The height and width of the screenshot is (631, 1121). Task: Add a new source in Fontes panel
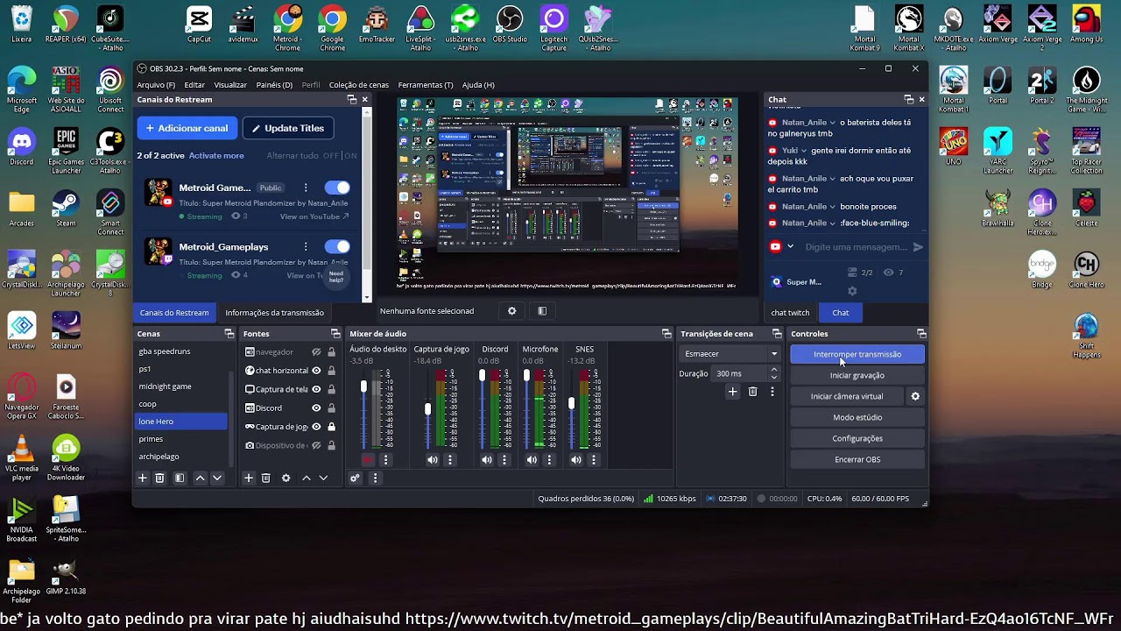(x=249, y=478)
